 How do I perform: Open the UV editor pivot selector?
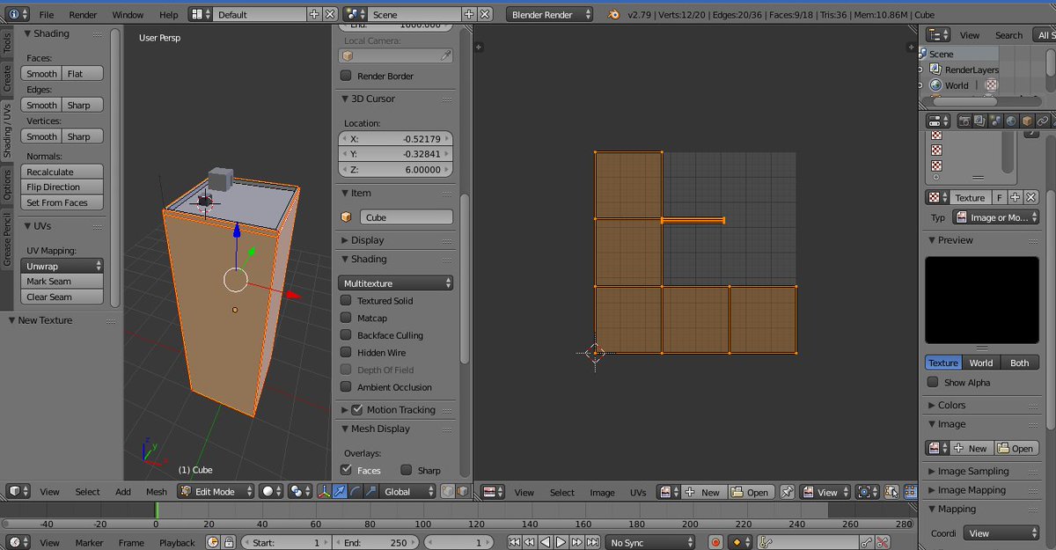click(867, 492)
